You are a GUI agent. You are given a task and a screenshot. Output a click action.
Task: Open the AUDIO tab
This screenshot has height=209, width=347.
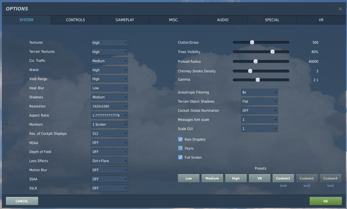pos(223,20)
